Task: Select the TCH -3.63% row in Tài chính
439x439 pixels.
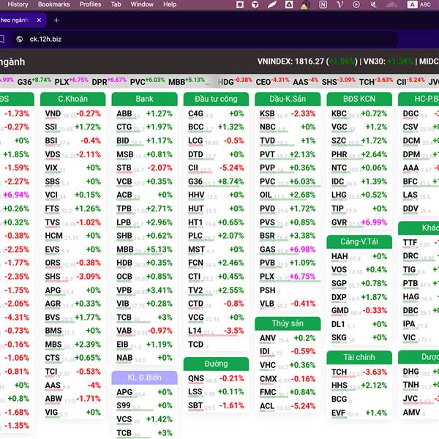Action: 359,372
